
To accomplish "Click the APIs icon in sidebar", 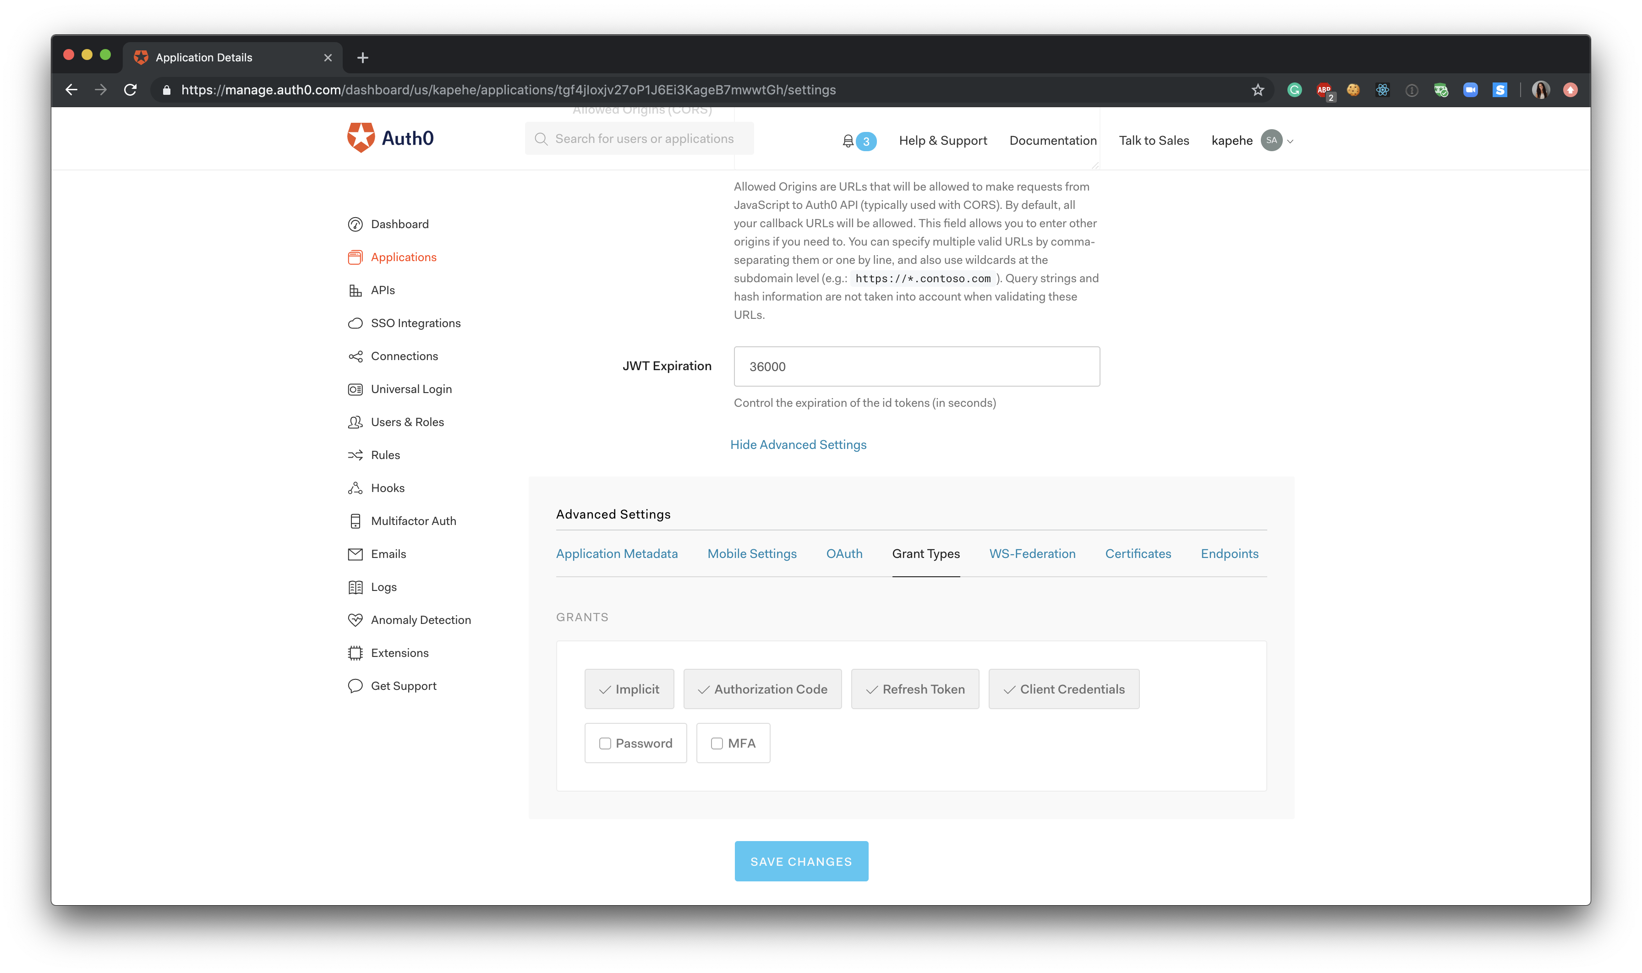I will 353,290.
